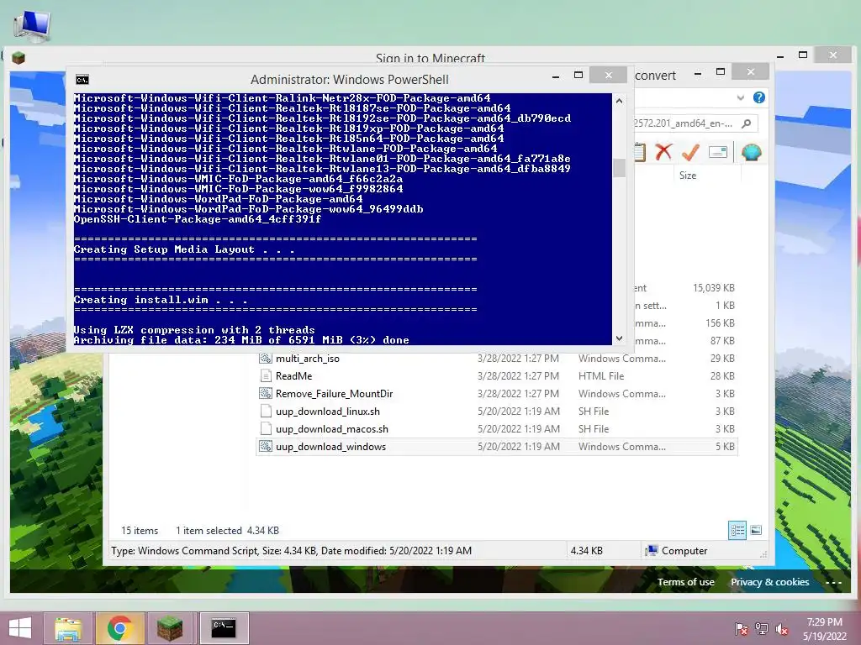The height and width of the screenshot is (645, 861).
Task: Click the uup_download_macos.sh file icon
Action: pyautogui.click(x=266, y=429)
